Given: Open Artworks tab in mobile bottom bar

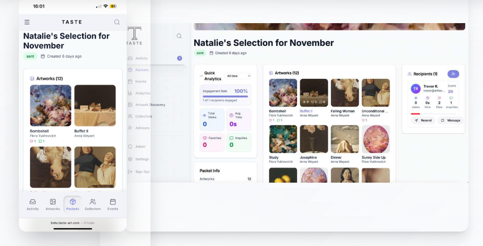Looking at the screenshot, I should 53,205.
